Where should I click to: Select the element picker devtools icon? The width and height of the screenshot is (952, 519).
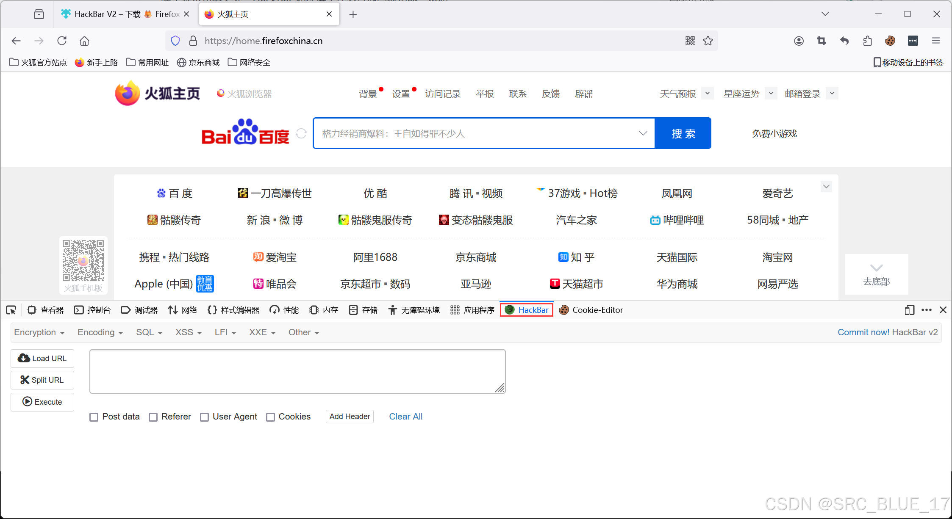pyautogui.click(x=11, y=310)
